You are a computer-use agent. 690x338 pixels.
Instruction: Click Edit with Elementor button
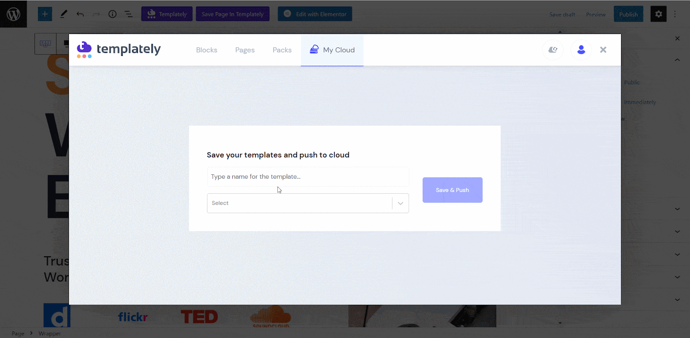tap(315, 14)
